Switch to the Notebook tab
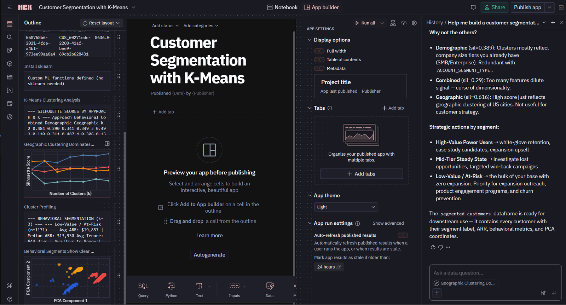The width and height of the screenshot is (566, 305). coord(282,7)
